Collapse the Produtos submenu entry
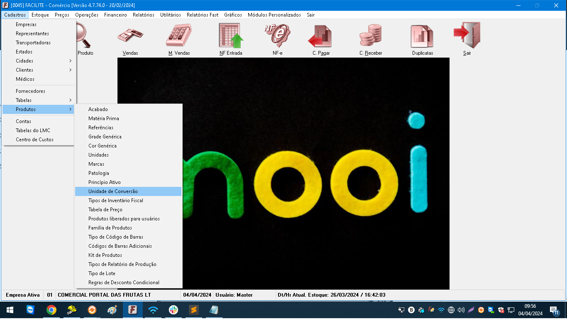The height and width of the screenshot is (319, 567). (x=39, y=109)
